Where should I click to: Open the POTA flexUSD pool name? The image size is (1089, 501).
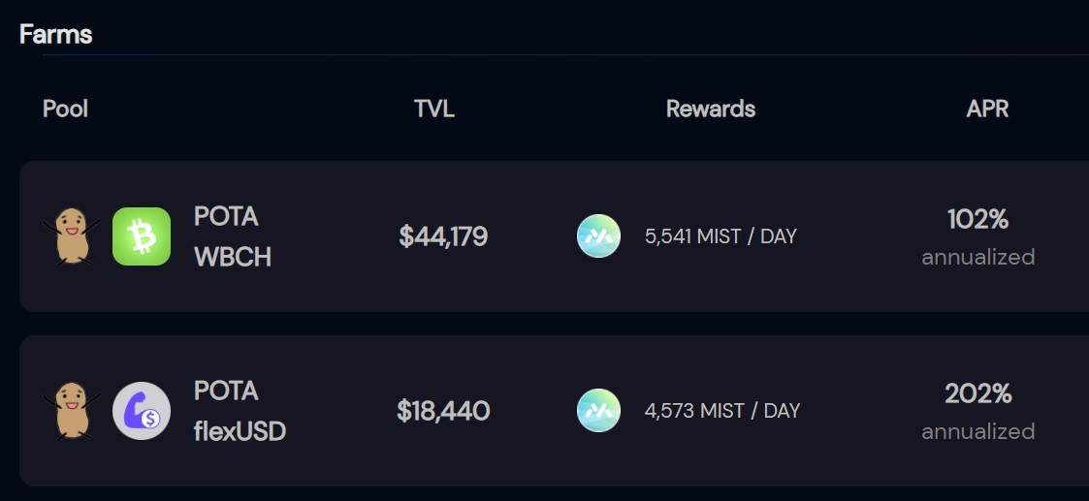coord(240,412)
